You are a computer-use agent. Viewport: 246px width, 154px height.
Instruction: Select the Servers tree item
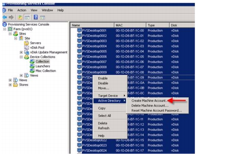tap(35, 43)
